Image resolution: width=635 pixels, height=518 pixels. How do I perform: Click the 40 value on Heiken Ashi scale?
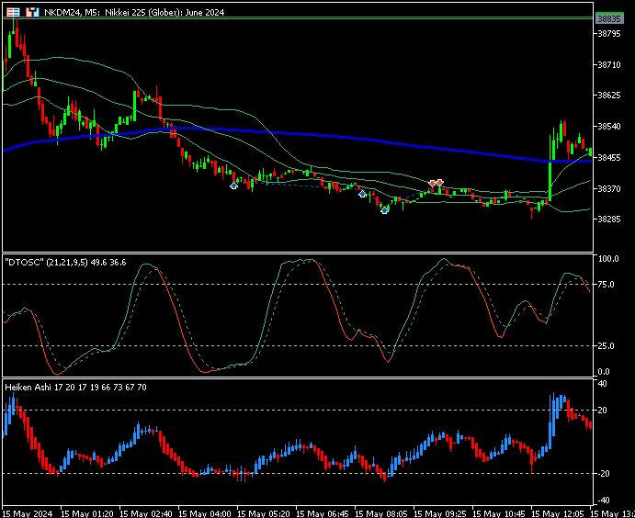603,384
